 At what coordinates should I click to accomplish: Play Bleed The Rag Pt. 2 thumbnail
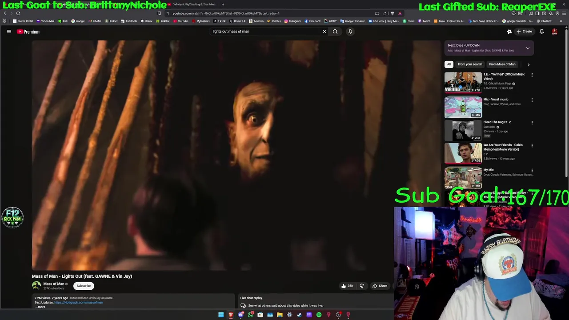point(463,130)
